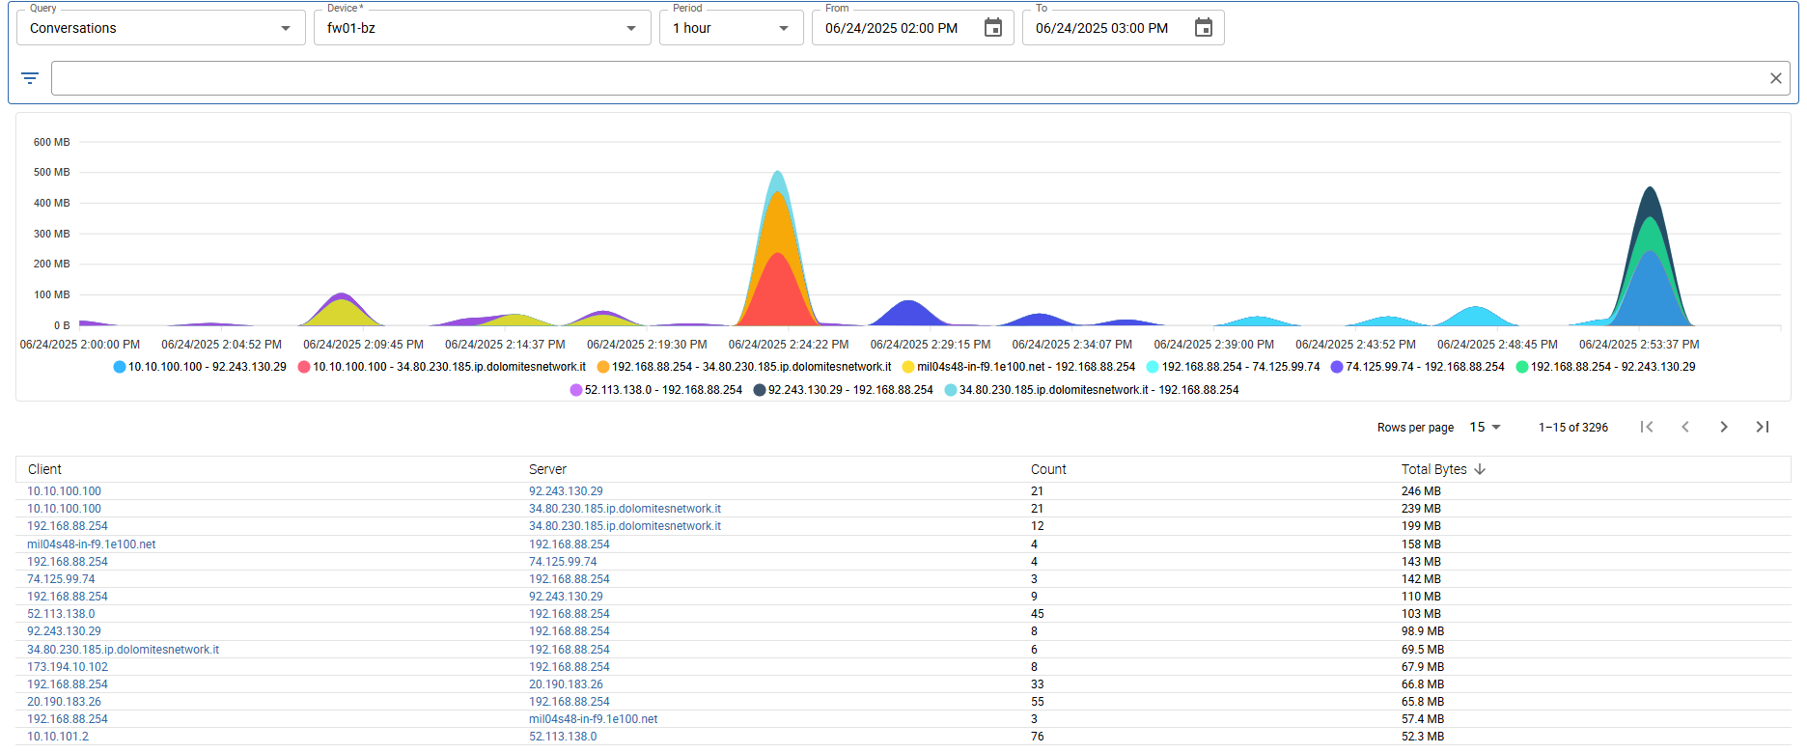Open client 10.10.100.100 in 239 MB row
The width and height of the screenshot is (1807, 753).
coord(64,509)
